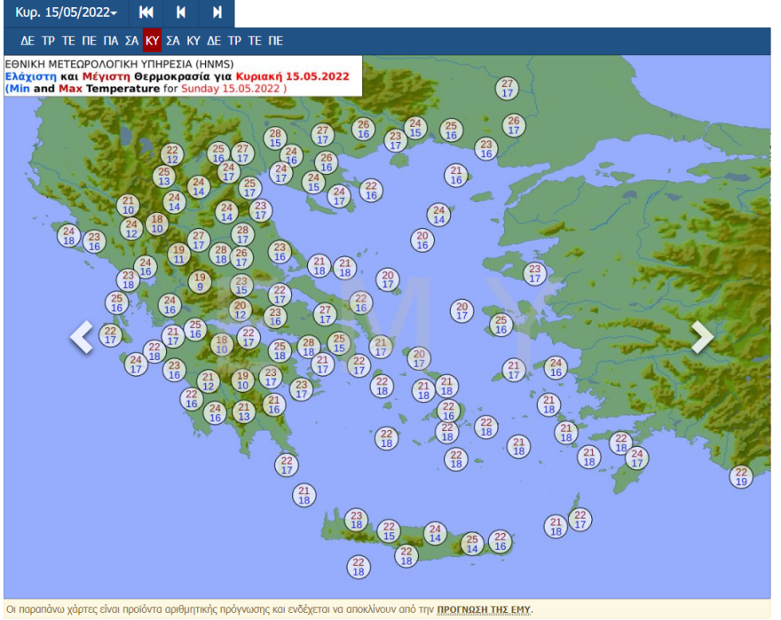
Task: Click the 19/9 temperature marker
Action: (200, 282)
